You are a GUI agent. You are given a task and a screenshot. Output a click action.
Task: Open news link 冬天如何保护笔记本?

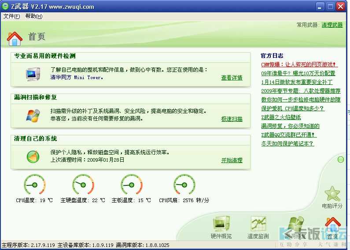click(287, 144)
